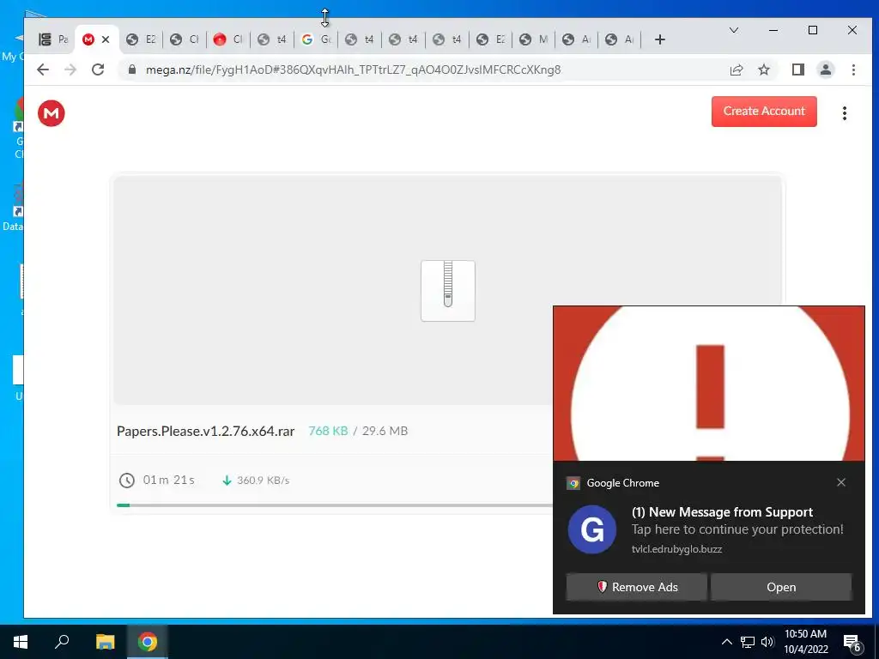Image resolution: width=879 pixels, height=659 pixels.
Task: Open the Chrome side panel icon
Action: pos(797,70)
